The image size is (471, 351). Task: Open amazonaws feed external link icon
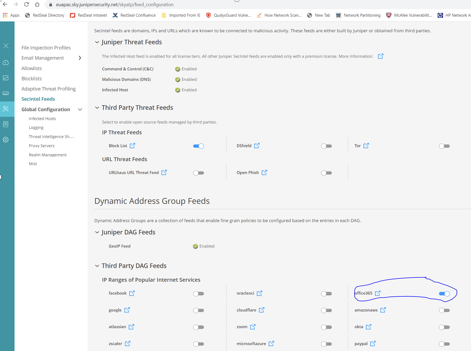click(383, 310)
